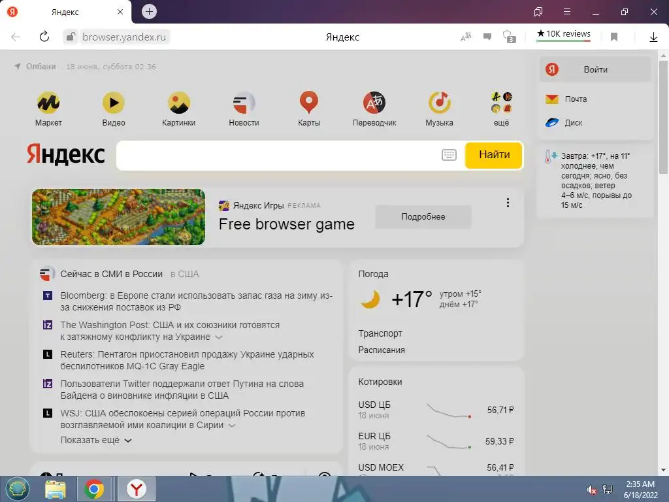Open the extensions icon with badge 3
The width and height of the screenshot is (669, 502).
coord(509,37)
